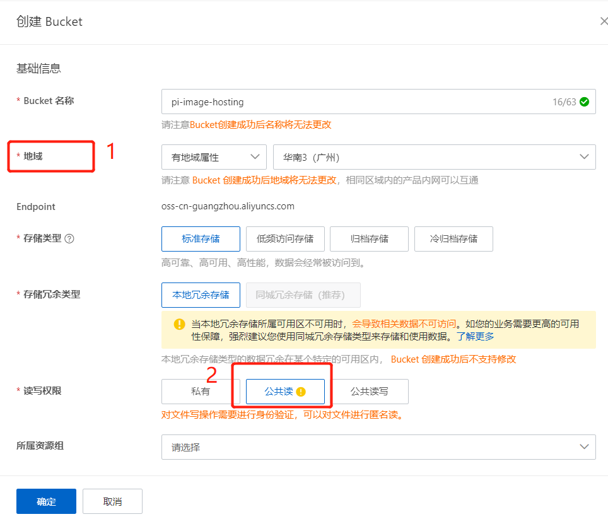Open the 所属资源组 请选择 dropdown
Screen dimensions: 608x524
tap(378, 447)
